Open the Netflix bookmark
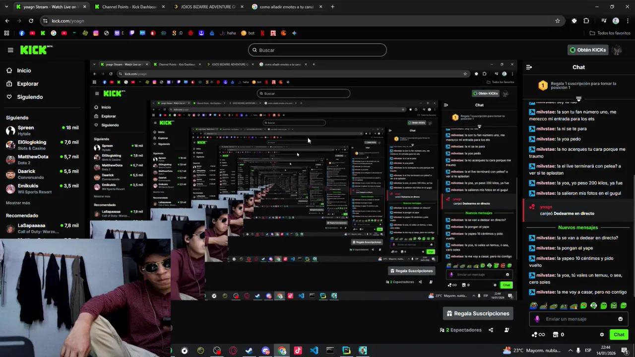The image size is (635, 357). 262,33
